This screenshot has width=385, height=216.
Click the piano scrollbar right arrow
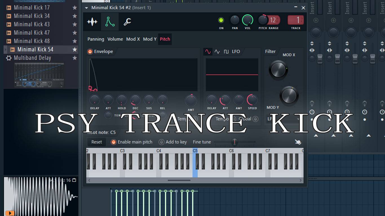(300, 180)
